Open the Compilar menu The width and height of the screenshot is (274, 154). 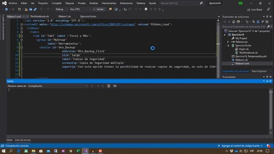pos(57,3)
